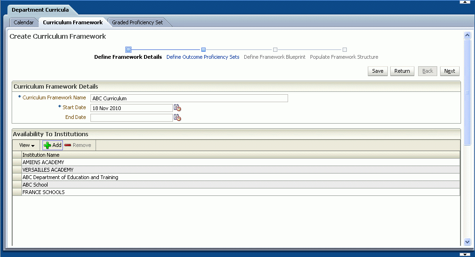Open the Define Outcome Proficiency Sets link

pos(203,57)
